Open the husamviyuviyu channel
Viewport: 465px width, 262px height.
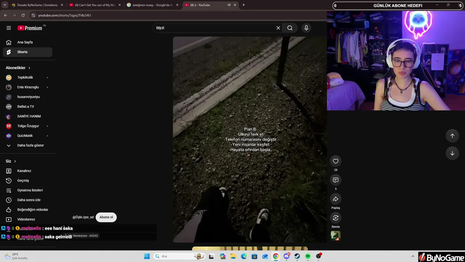tap(28, 97)
